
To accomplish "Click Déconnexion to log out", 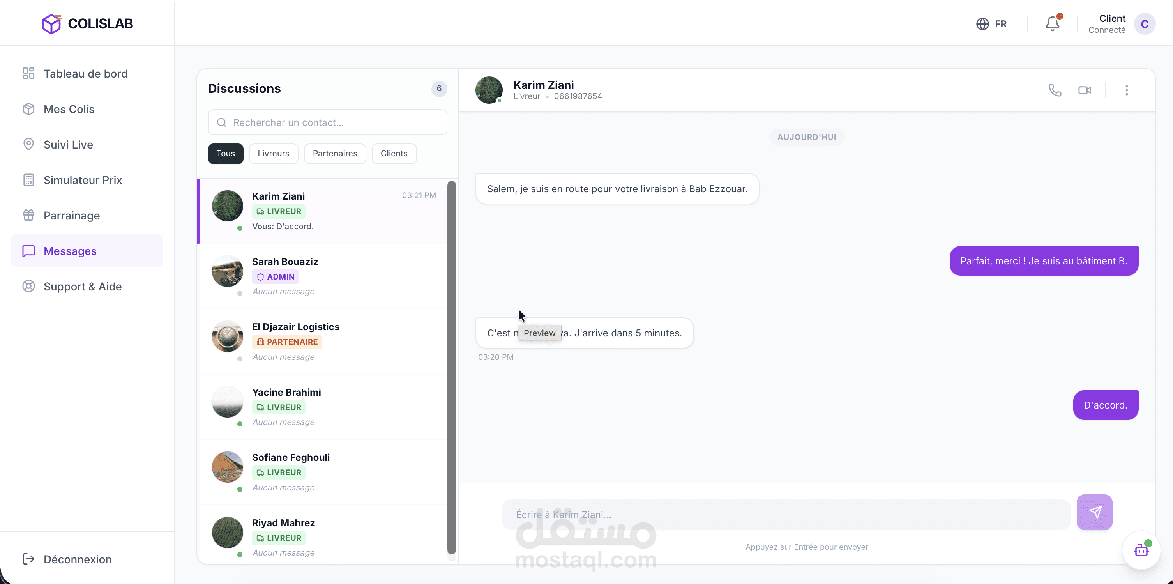I will click(78, 559).
